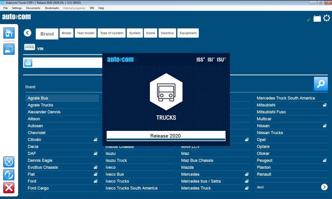Screen dimensions: 332x199
Task: Select Isuzu Truck brand
Action: 139,160
